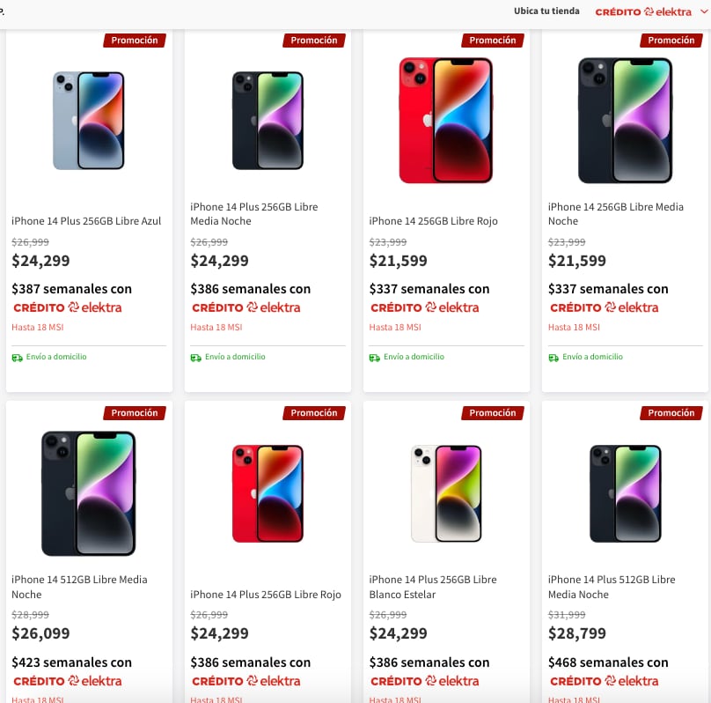Select the blue iPhone 14 Plus product image
Image resolution: width=711 pixels, height=703 pixels.
click(x=89, y=120)
